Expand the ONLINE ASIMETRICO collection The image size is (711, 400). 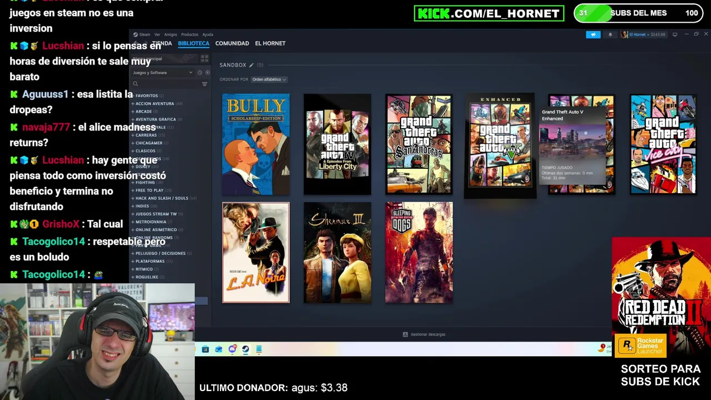[157, 229]
